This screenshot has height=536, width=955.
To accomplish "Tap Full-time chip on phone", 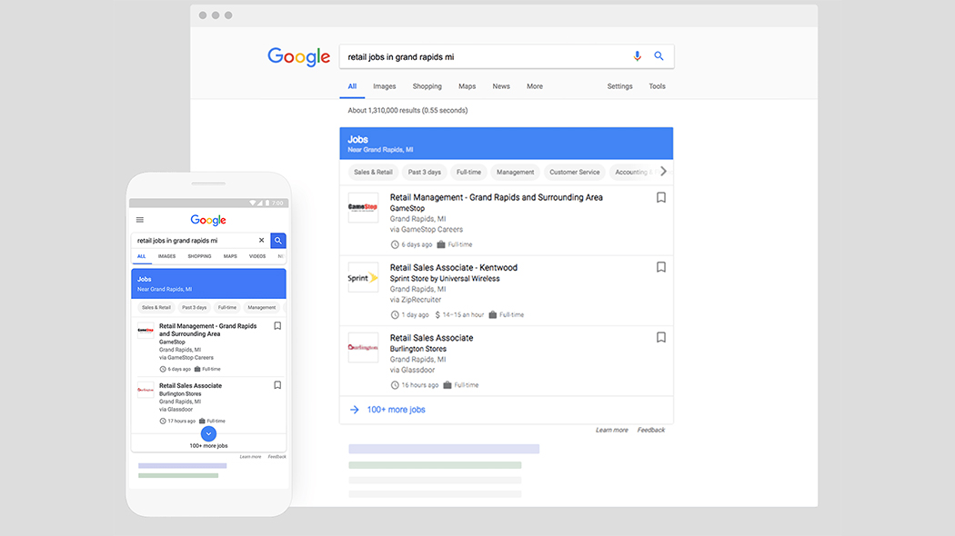I will pyautogui.click(x=227, y=308).
